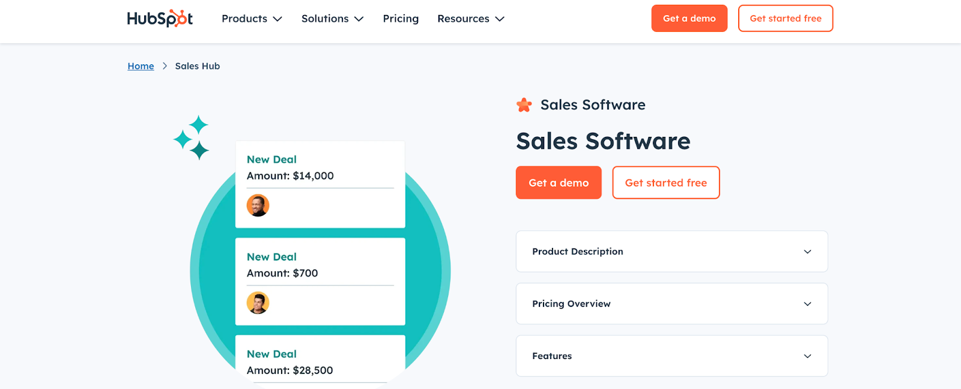The width and height of the screenshot is (961, 389).
Task: Open the Solutions dropdown menu
Action: click(332, 19)
